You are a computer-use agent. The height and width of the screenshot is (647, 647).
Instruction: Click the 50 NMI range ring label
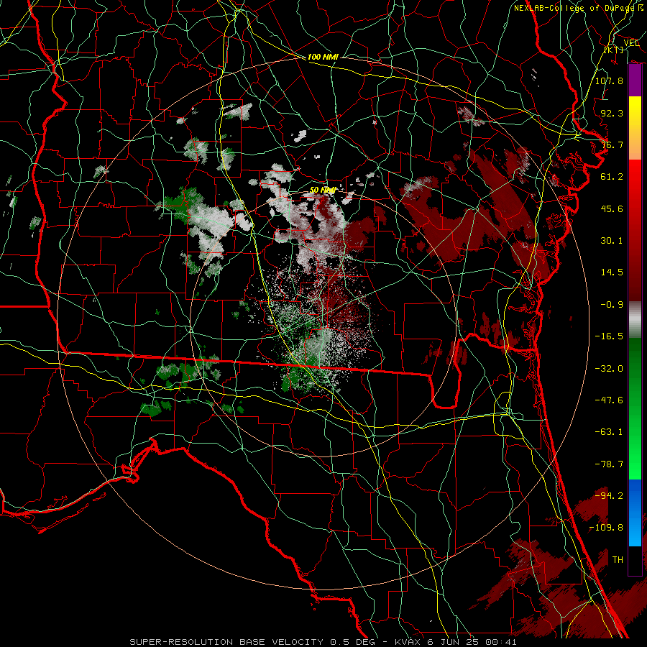(323, 190)
